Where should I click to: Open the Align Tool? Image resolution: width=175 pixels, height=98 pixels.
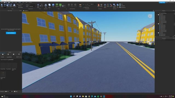point(46,5)
